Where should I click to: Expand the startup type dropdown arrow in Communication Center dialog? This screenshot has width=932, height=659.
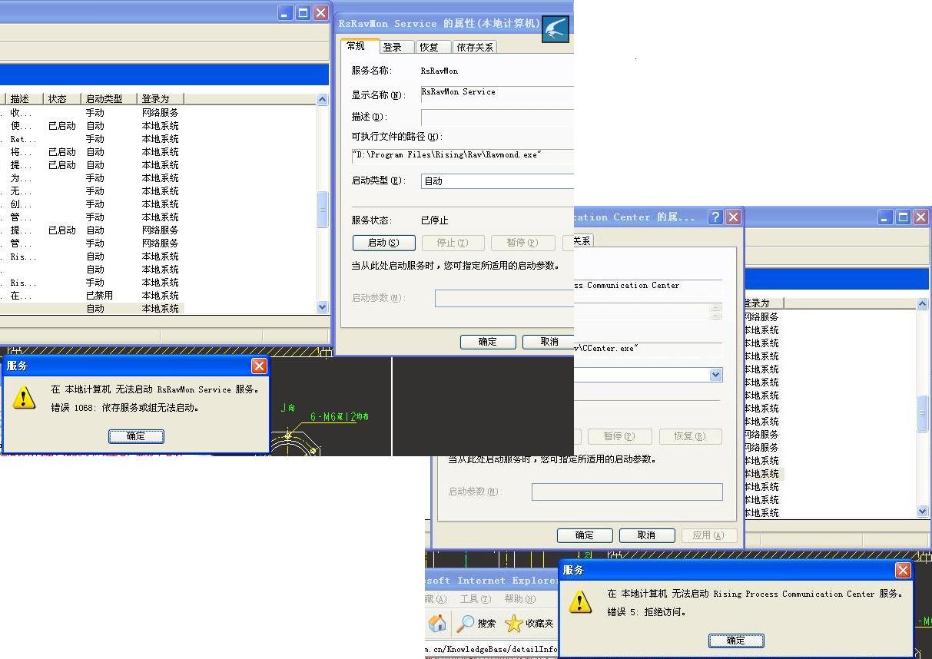pos(716,375)
